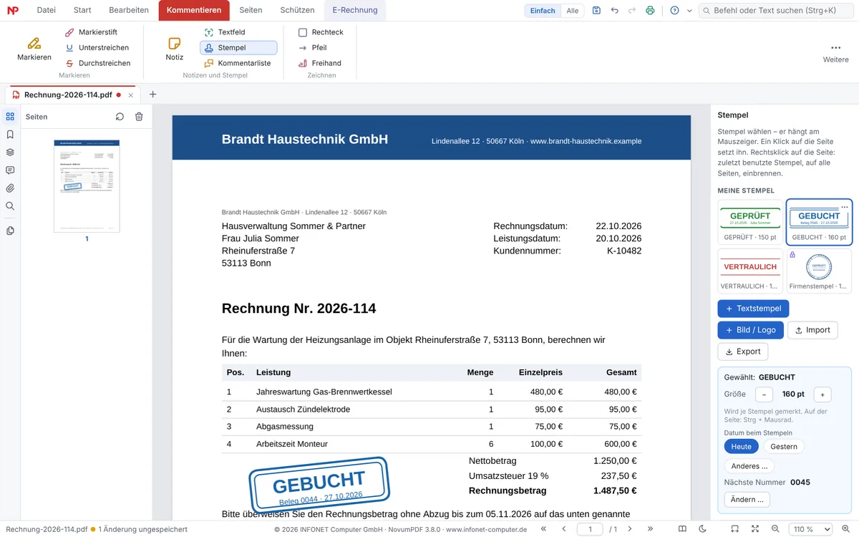Viewport: 859px width, 537px height.
Task: Activate the Unterstreichen tool
Action: point(97,47)
